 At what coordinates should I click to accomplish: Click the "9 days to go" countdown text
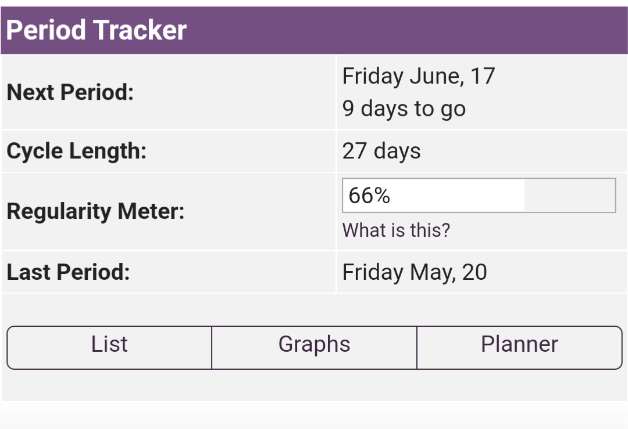[404, 109]
